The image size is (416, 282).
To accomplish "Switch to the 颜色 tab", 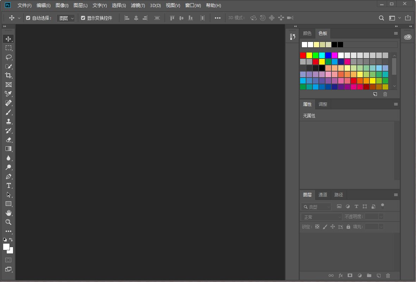I will (x=307, y=33).
